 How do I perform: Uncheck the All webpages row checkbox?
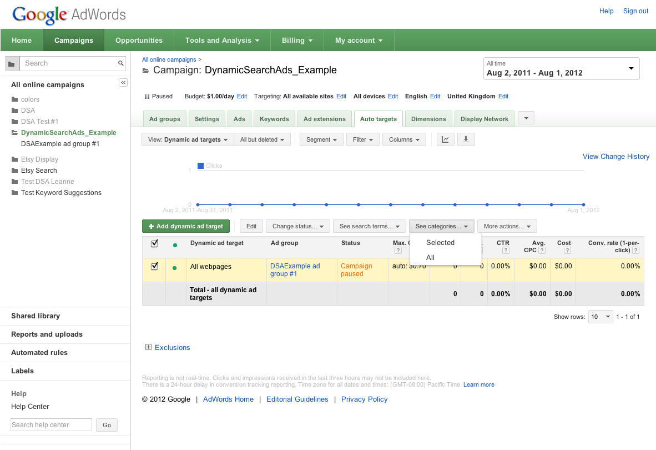click(154, 266)
